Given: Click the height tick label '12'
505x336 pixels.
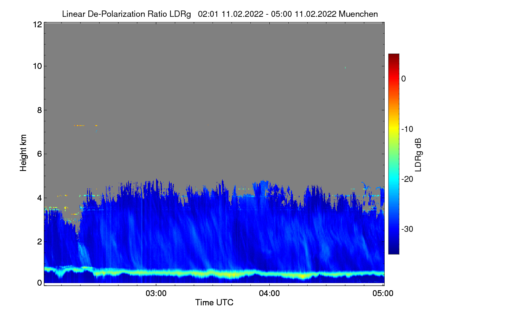Looking at the screenshot, I should pyautogui.click(x=37, y=24).
